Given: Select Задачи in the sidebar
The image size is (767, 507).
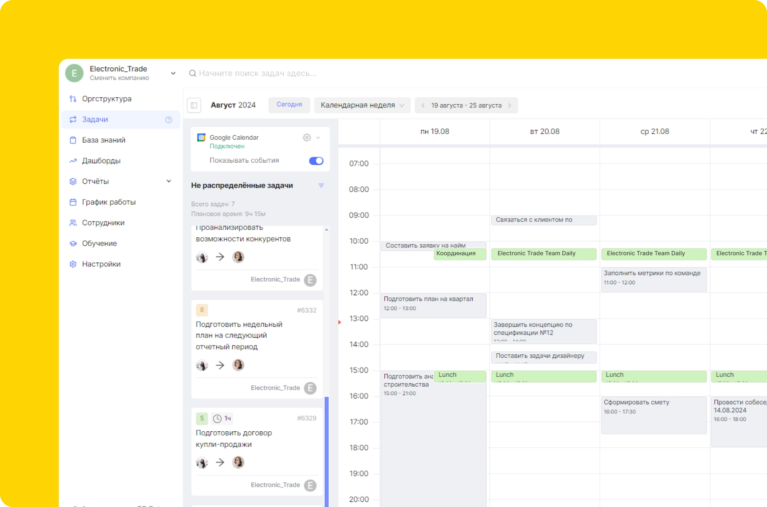Looking at the screenshot, I should [120, 120].
